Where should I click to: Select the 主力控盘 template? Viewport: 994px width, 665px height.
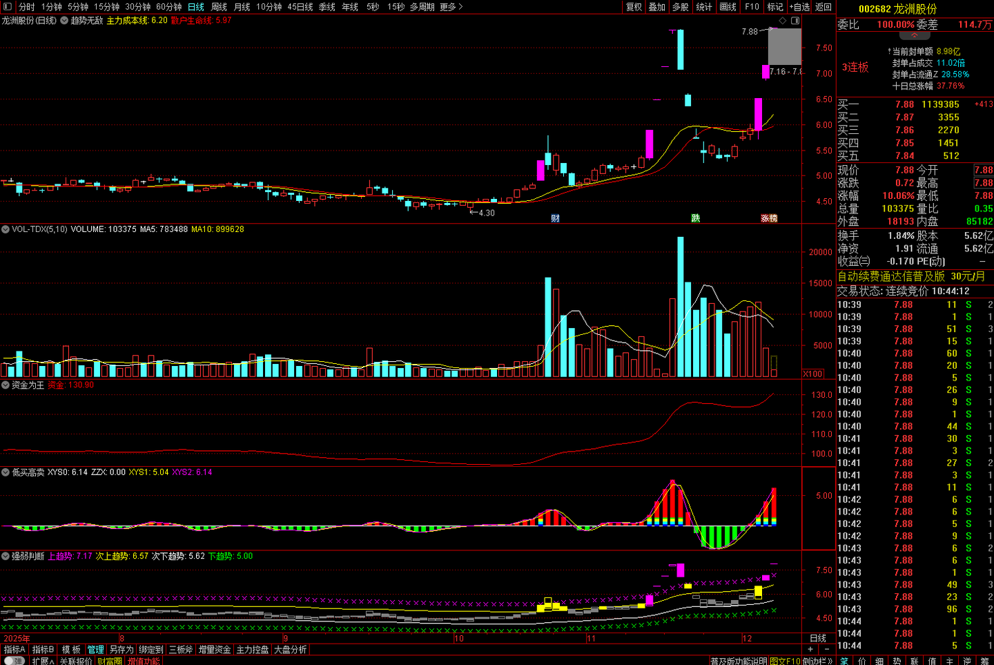tap(253, 650)
